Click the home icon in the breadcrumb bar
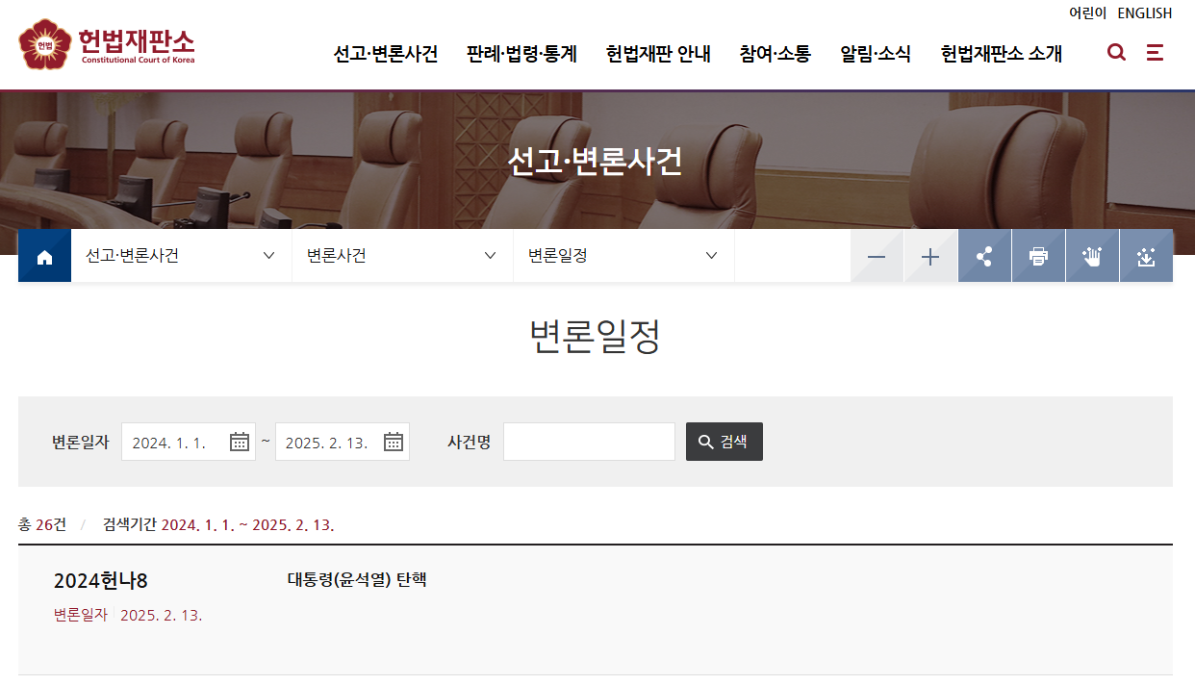 [44, 255]
